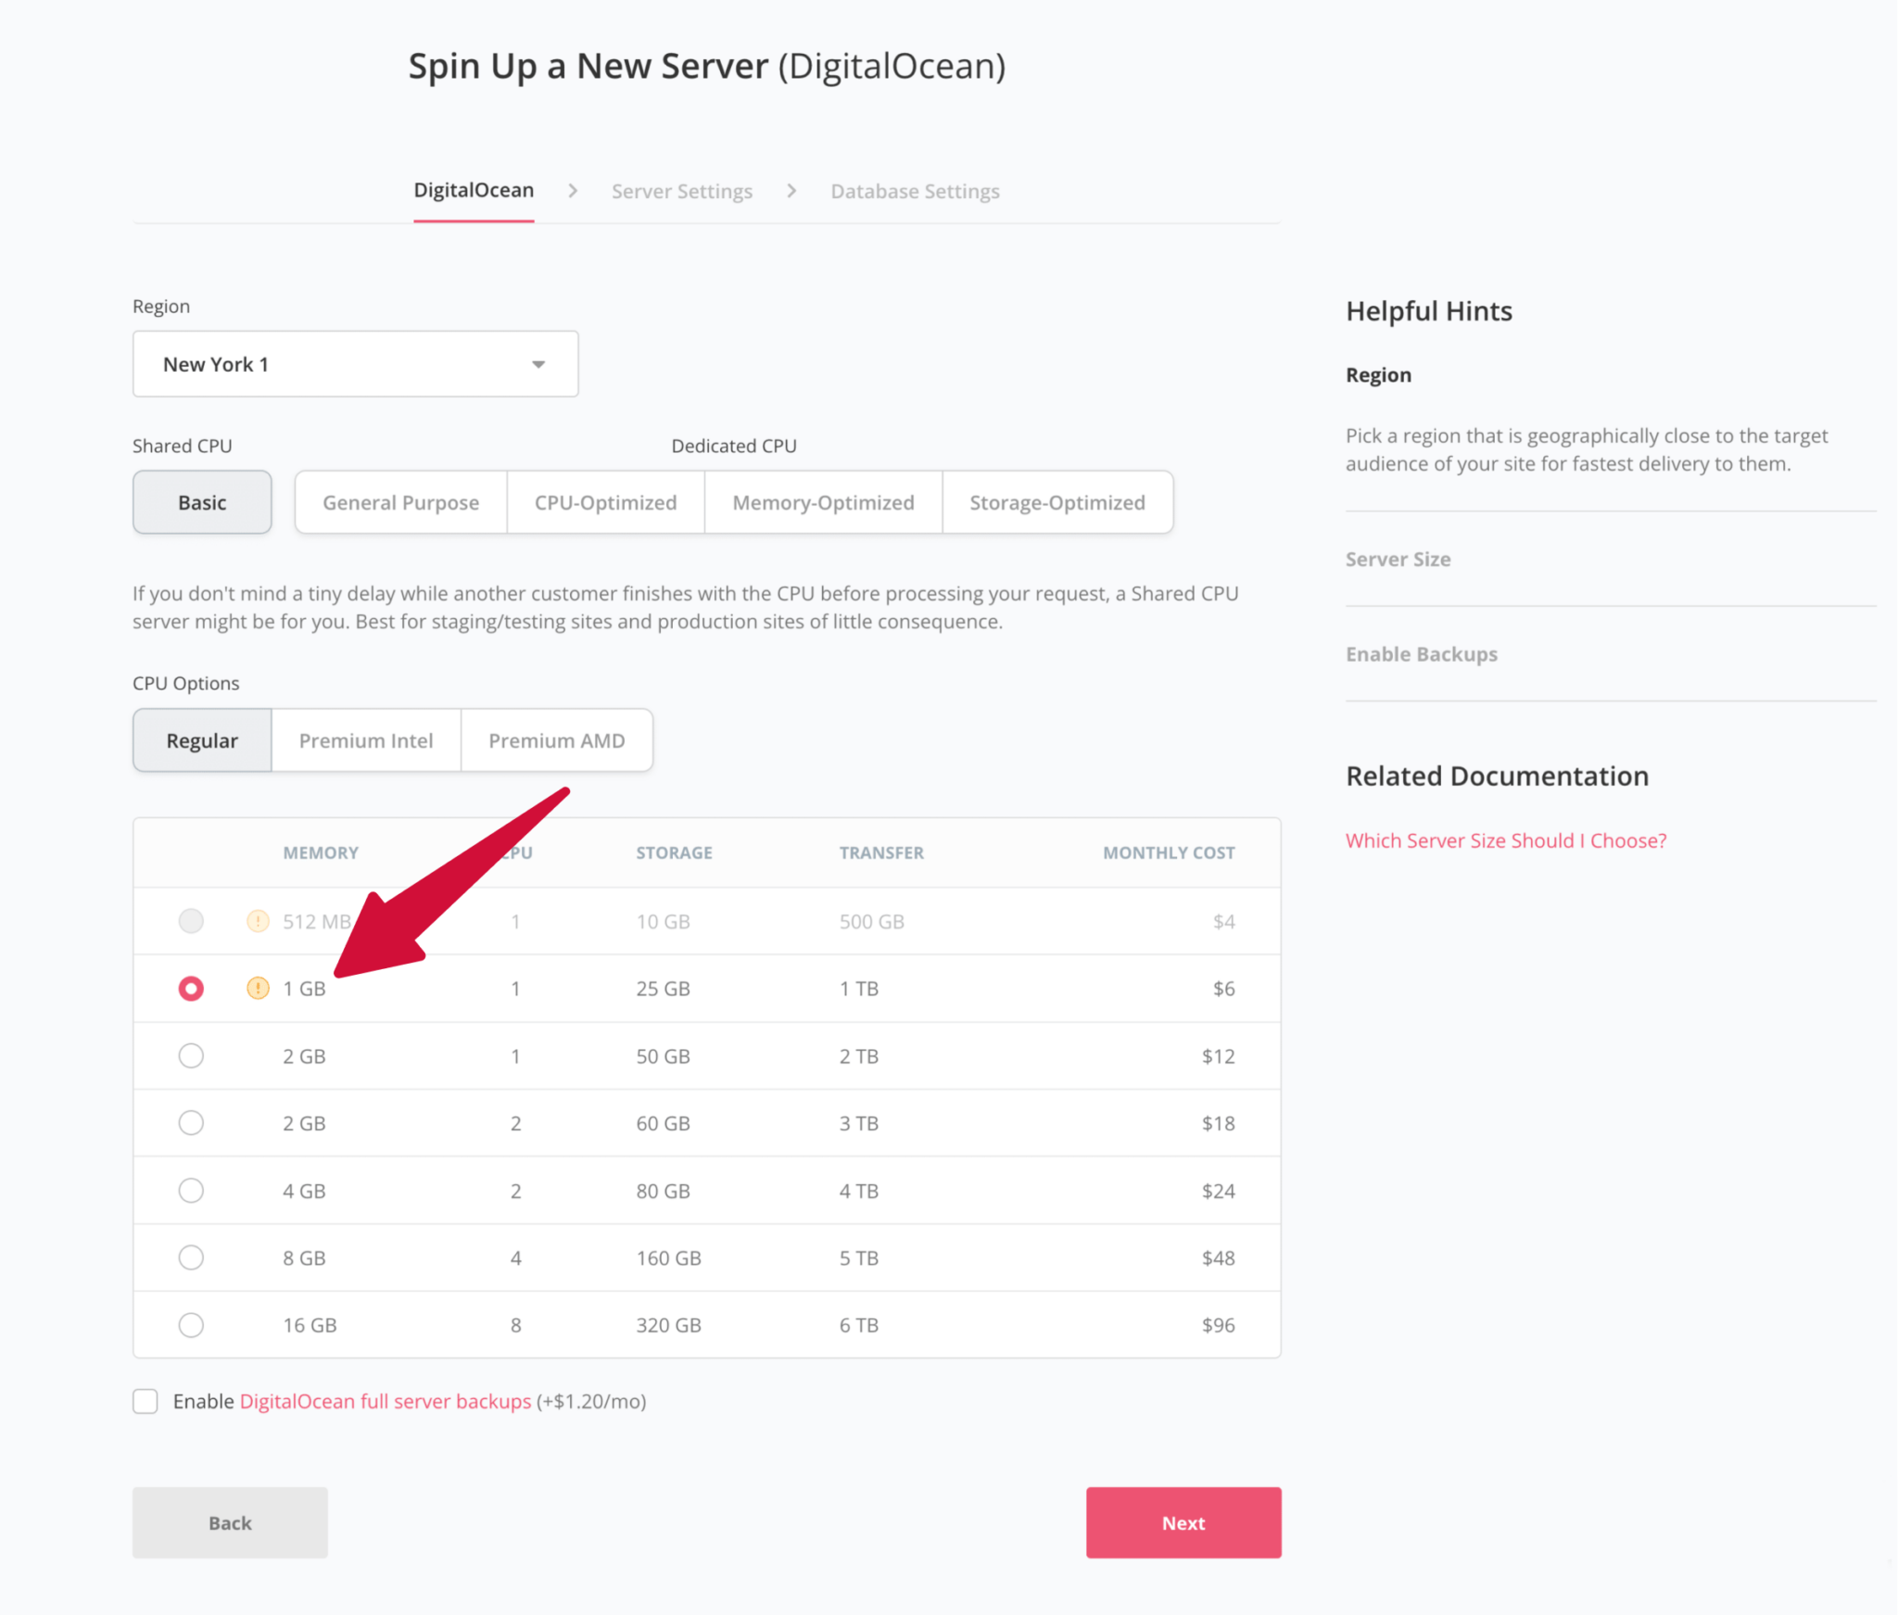Click the DigitalOcean full server backups link
This screenshot has width=1898, height=1615.
click(x=386, y=1401)
